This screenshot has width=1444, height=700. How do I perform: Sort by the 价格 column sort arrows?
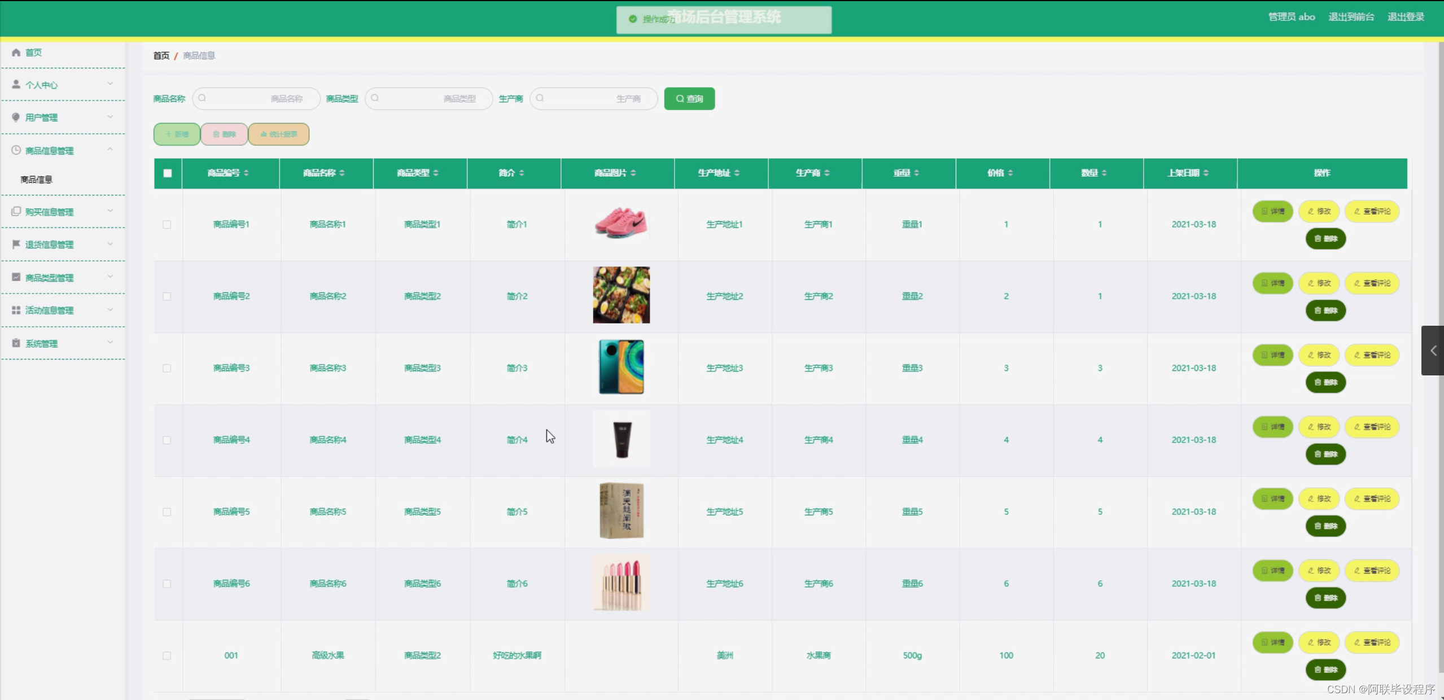(x=1010, y=173)
